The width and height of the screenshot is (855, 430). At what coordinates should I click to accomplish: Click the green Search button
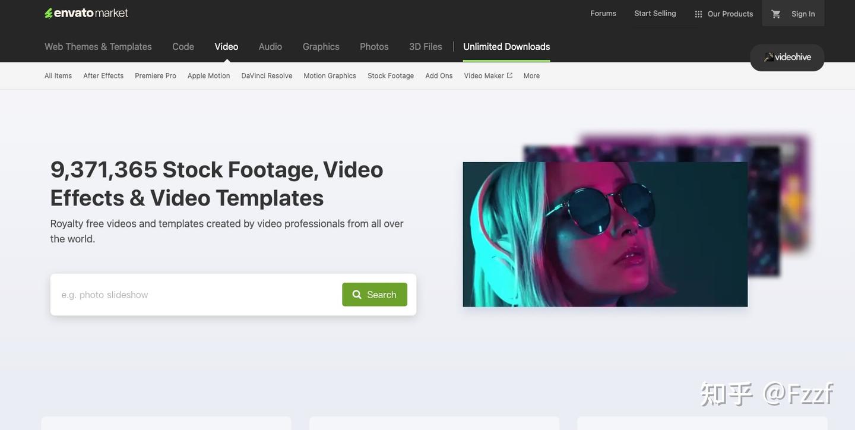coord(375,295)
